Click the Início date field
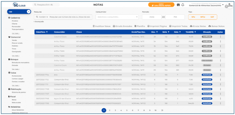 click(152, 17)
